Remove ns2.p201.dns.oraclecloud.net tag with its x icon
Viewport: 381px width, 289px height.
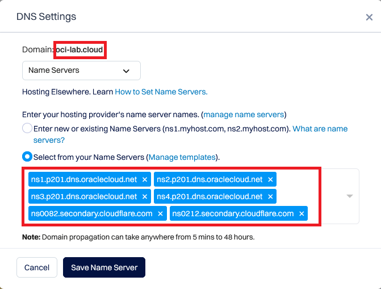(270, 179)
